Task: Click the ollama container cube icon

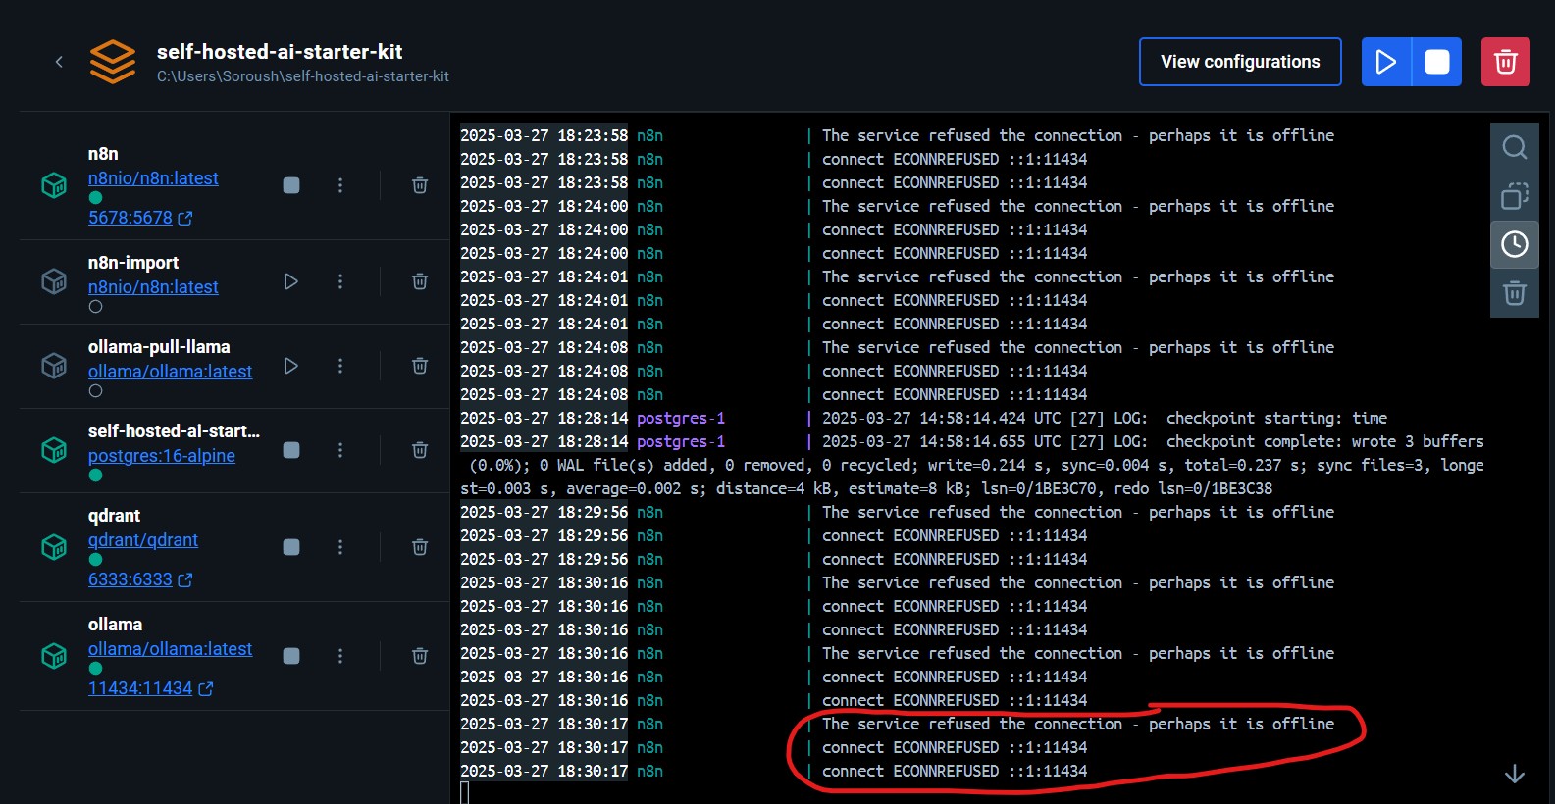Action: (x=54, y=656)
